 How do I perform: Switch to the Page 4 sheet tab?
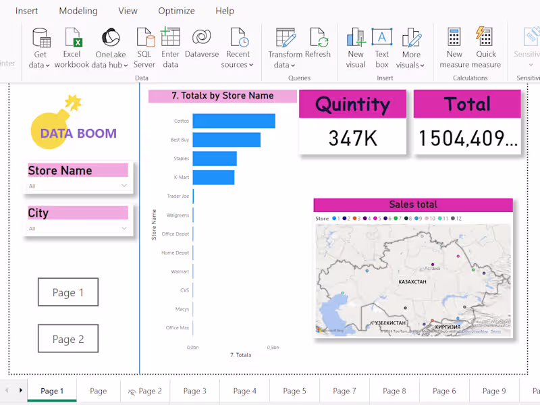click(x=244, y=391)
